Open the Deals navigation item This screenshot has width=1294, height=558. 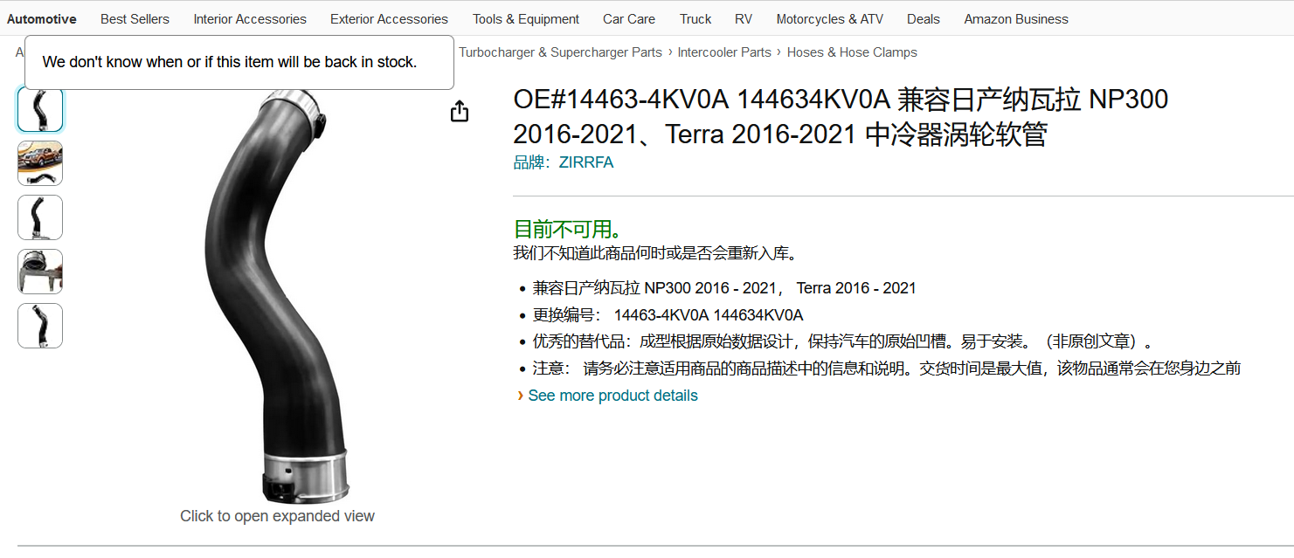coord(924,19)
